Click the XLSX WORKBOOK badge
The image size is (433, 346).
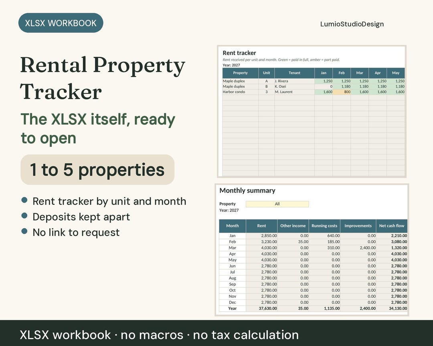61,23
